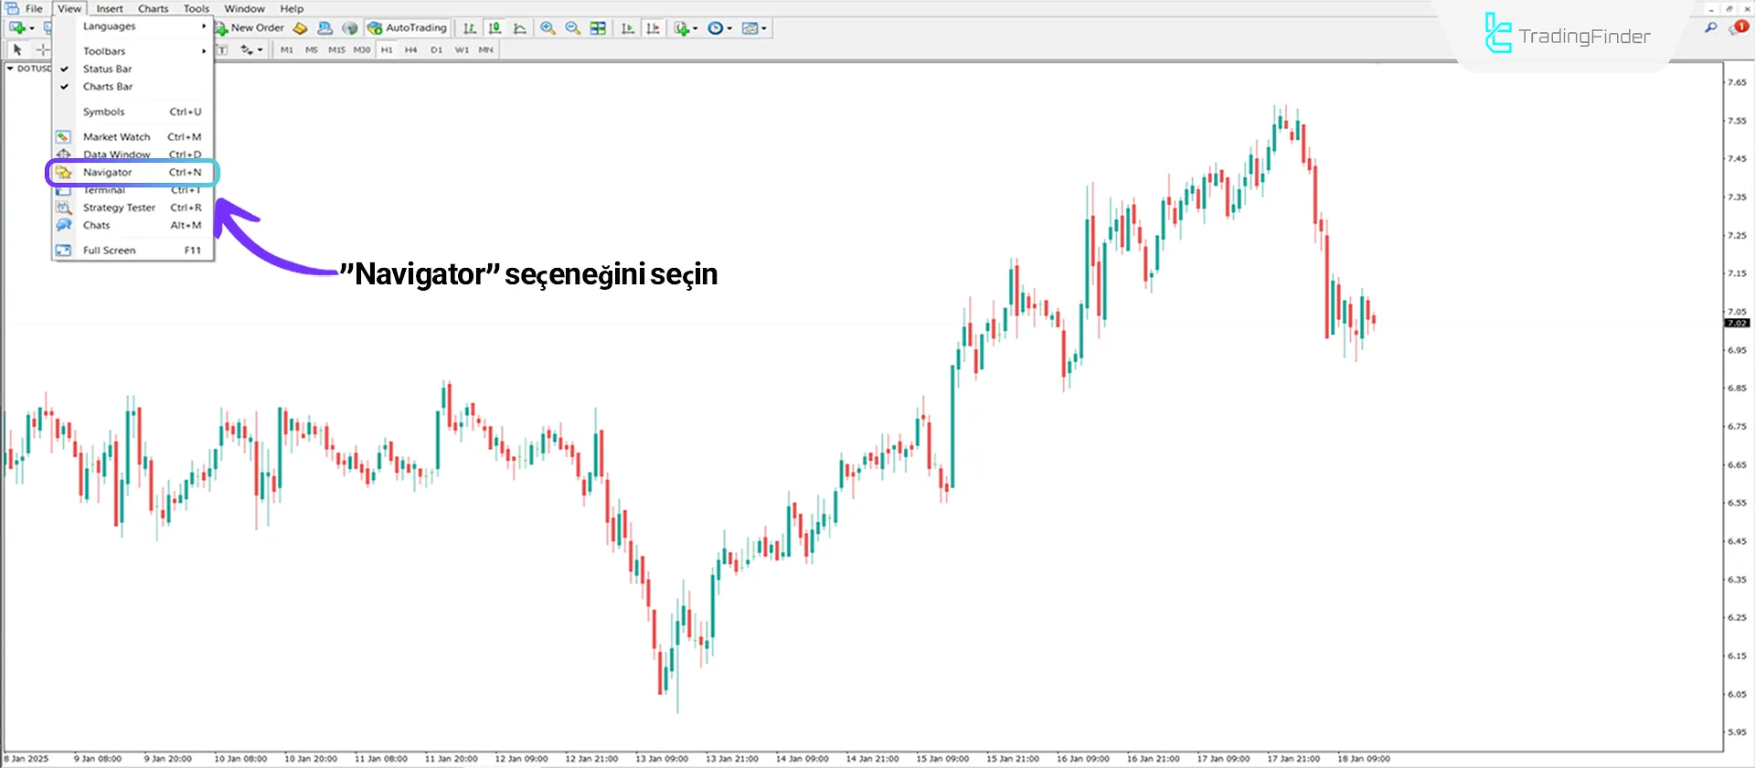Click the periodicity clock icon

pos(716,28)
